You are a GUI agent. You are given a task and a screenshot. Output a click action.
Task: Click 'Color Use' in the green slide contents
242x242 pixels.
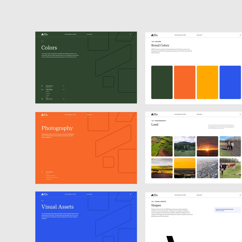click(x=48, y=88)
